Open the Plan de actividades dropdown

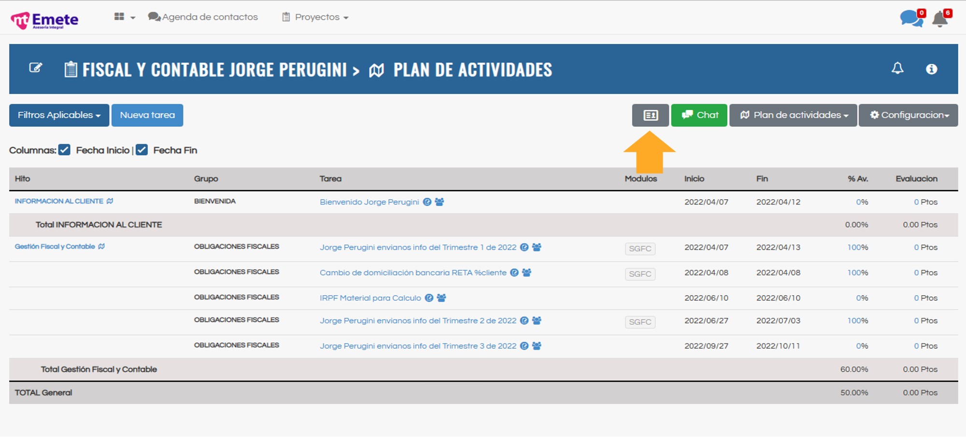click(x=793, y=115)
